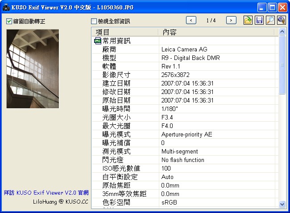Select the 廠商 row label
This screenshot has height=213, width=290.
(x=109, y=49)
